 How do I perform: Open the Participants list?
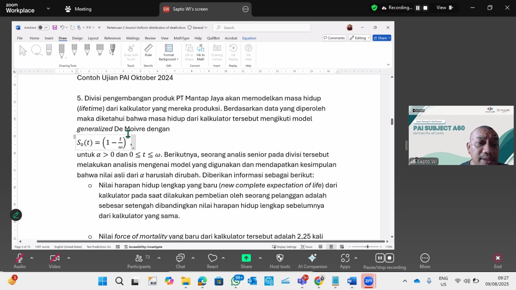click(139, 261)
